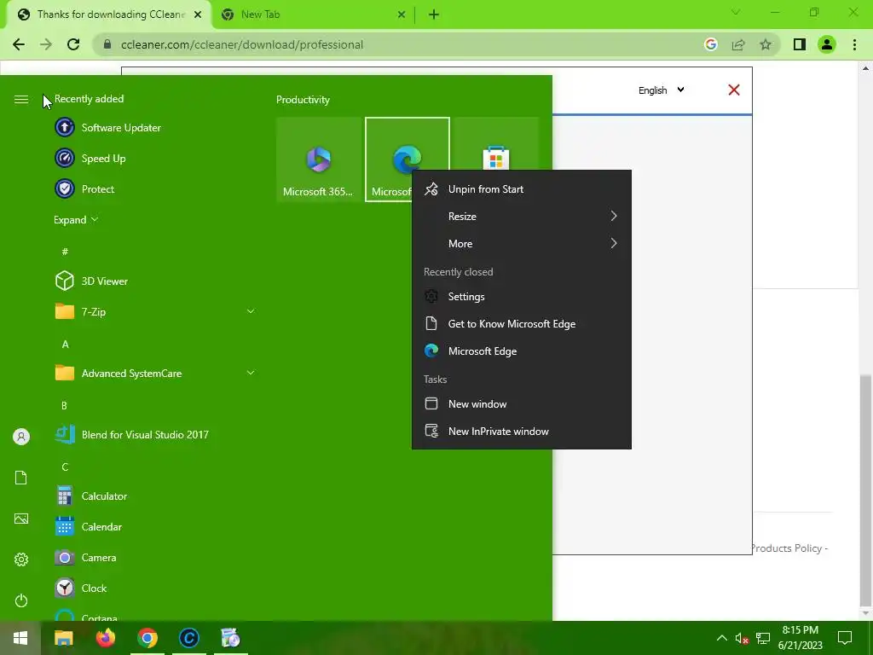The width and height of the screenshot is (873, 655).
Task: Open Calendar app
Action: (x=154, y=526)
